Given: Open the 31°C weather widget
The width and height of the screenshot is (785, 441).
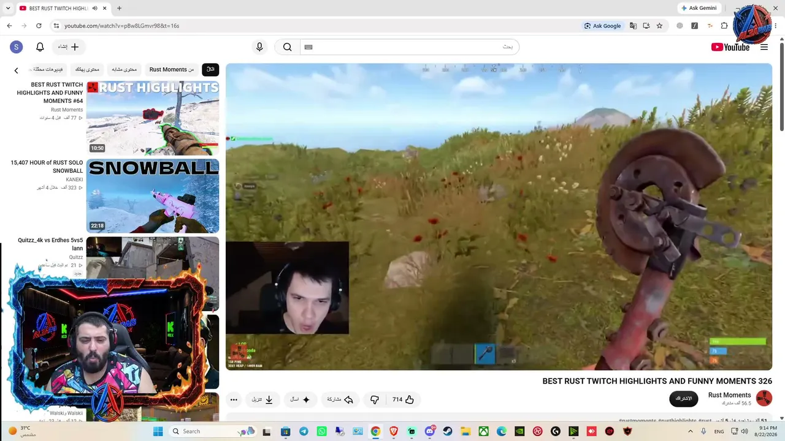Looking at the screenshot, I should (x=22, y=431).
